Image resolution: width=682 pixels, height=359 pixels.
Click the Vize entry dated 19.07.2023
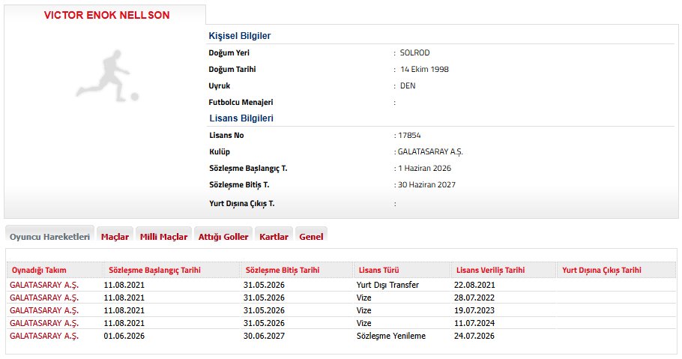click(x=363, y=310)
